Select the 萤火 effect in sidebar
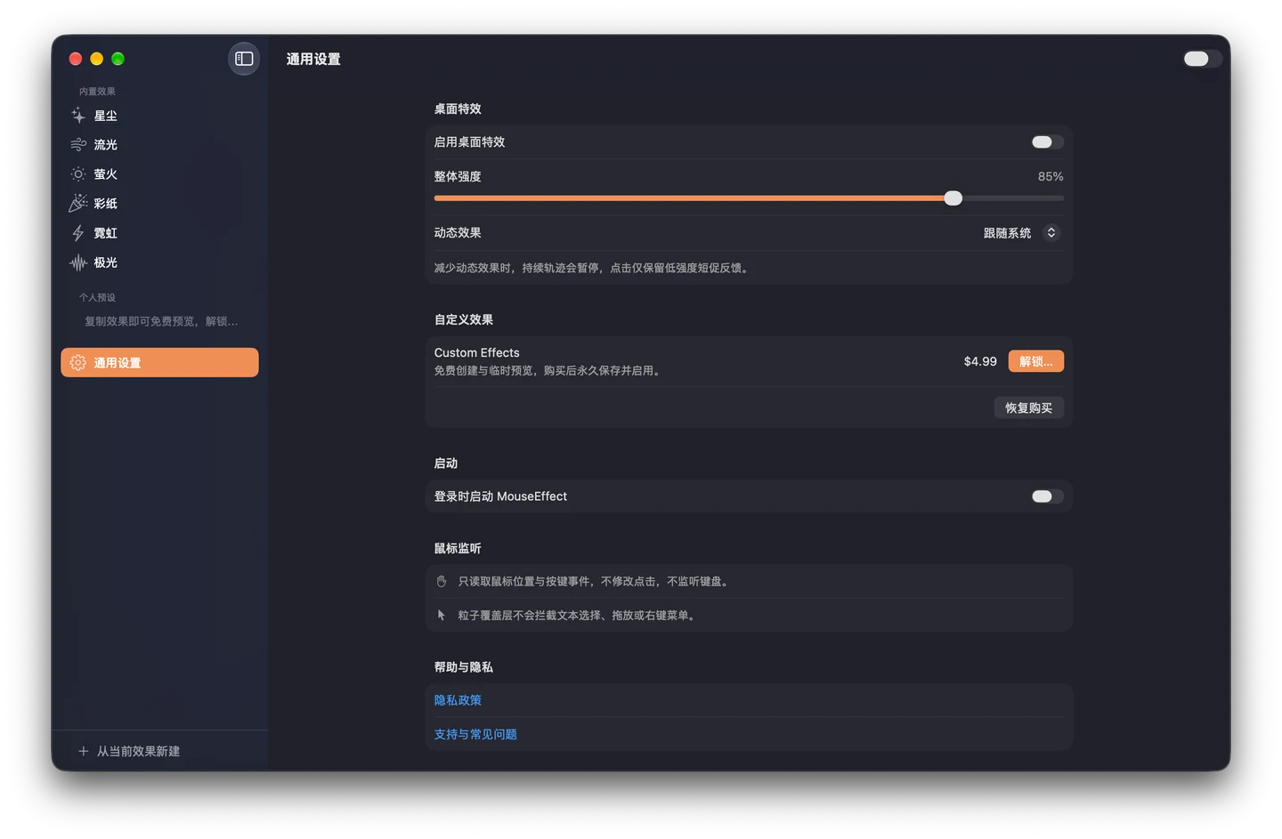 (x=159, y=174)
